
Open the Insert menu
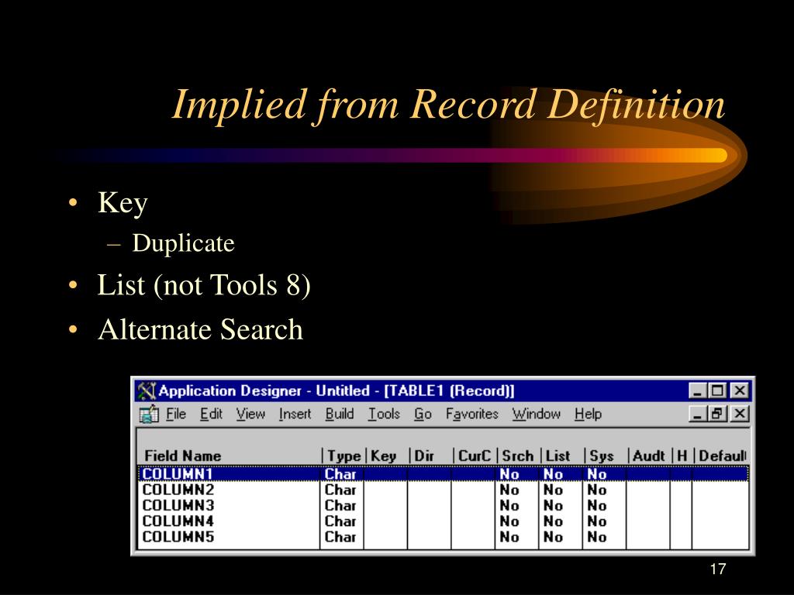coord(295,414)
